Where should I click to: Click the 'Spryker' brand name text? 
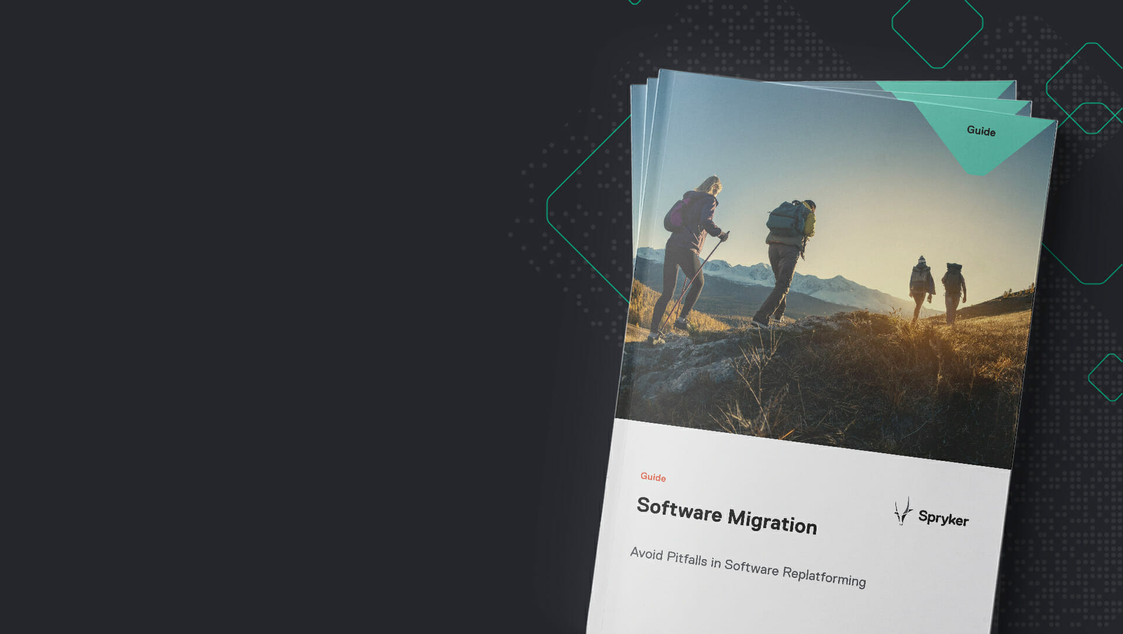943,518
